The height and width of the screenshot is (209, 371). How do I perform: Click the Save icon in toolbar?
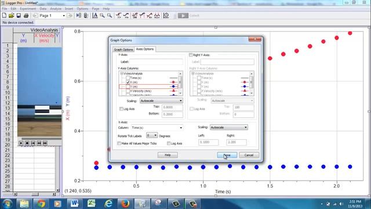coord(19,16)
